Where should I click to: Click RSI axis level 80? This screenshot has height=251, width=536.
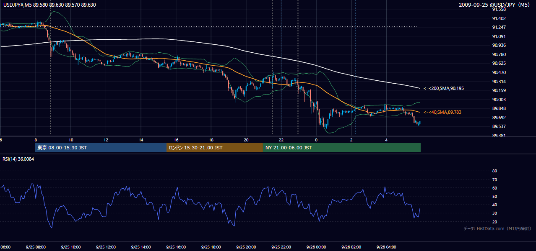(494, 171)
